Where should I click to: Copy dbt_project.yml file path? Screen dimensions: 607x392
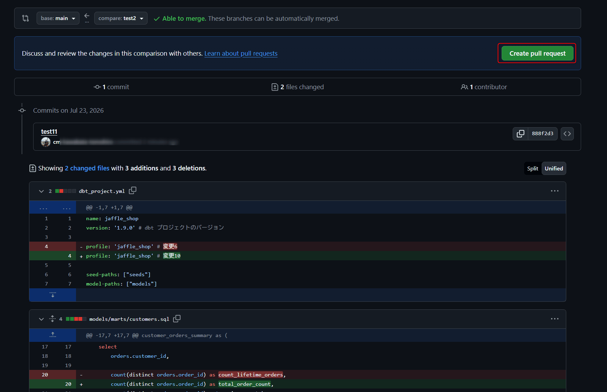pyautogui.click(x=133, y=190)
